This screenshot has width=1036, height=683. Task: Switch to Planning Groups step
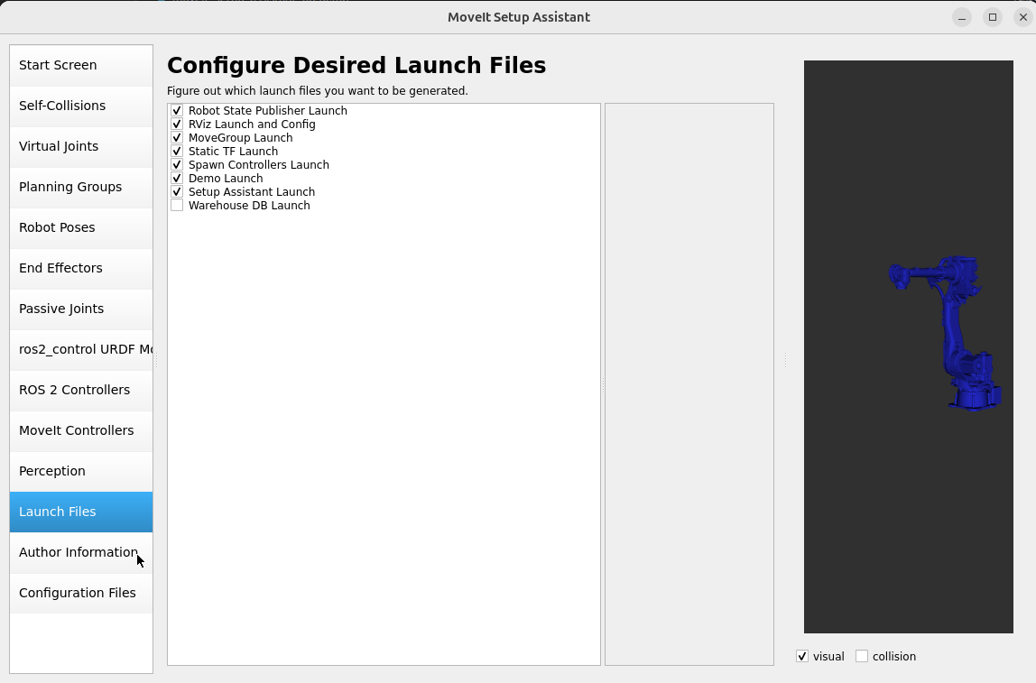click(x=81, y=187)
